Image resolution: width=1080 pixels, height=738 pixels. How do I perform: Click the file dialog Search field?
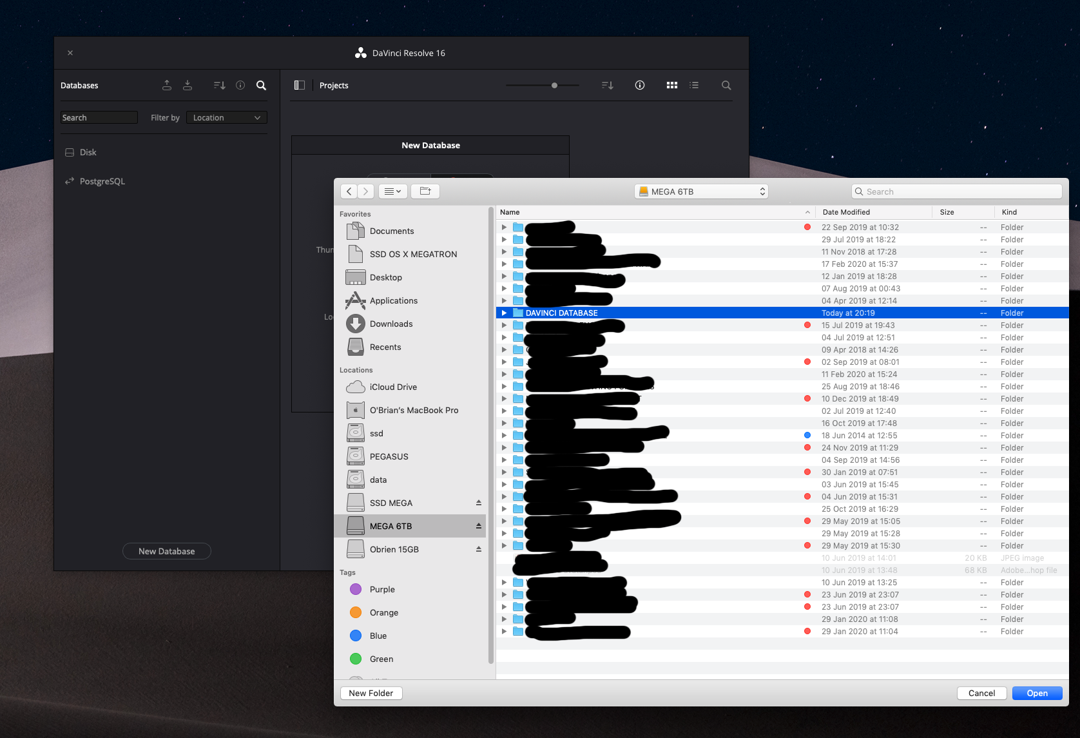coord(956,191)
